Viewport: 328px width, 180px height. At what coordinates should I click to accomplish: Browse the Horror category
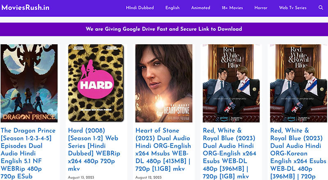click(x=261, y=8)
